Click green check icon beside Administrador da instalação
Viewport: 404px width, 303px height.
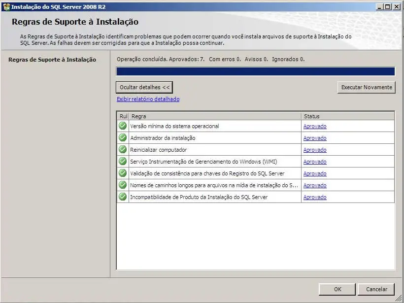(123, 137)
